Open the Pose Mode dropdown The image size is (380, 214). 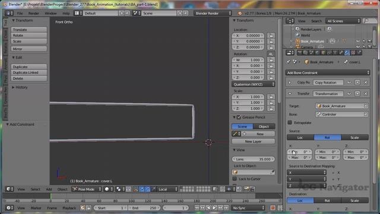[x=87, y=189]
